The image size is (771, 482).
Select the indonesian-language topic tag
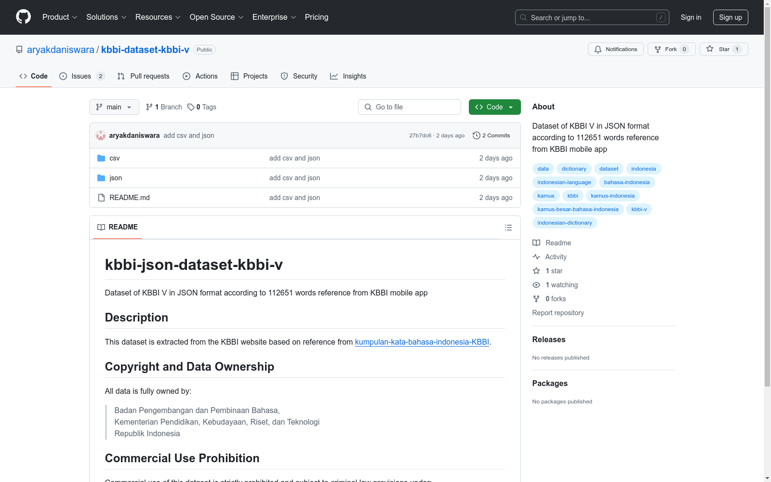564,182
